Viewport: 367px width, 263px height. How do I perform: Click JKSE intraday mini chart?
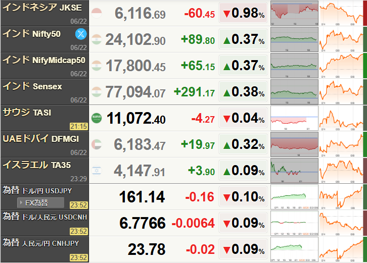pos(294,13)
